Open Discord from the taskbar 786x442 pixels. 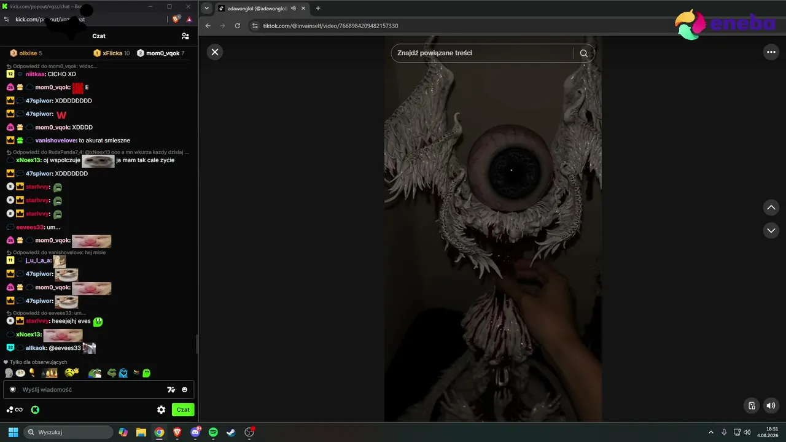195,432
